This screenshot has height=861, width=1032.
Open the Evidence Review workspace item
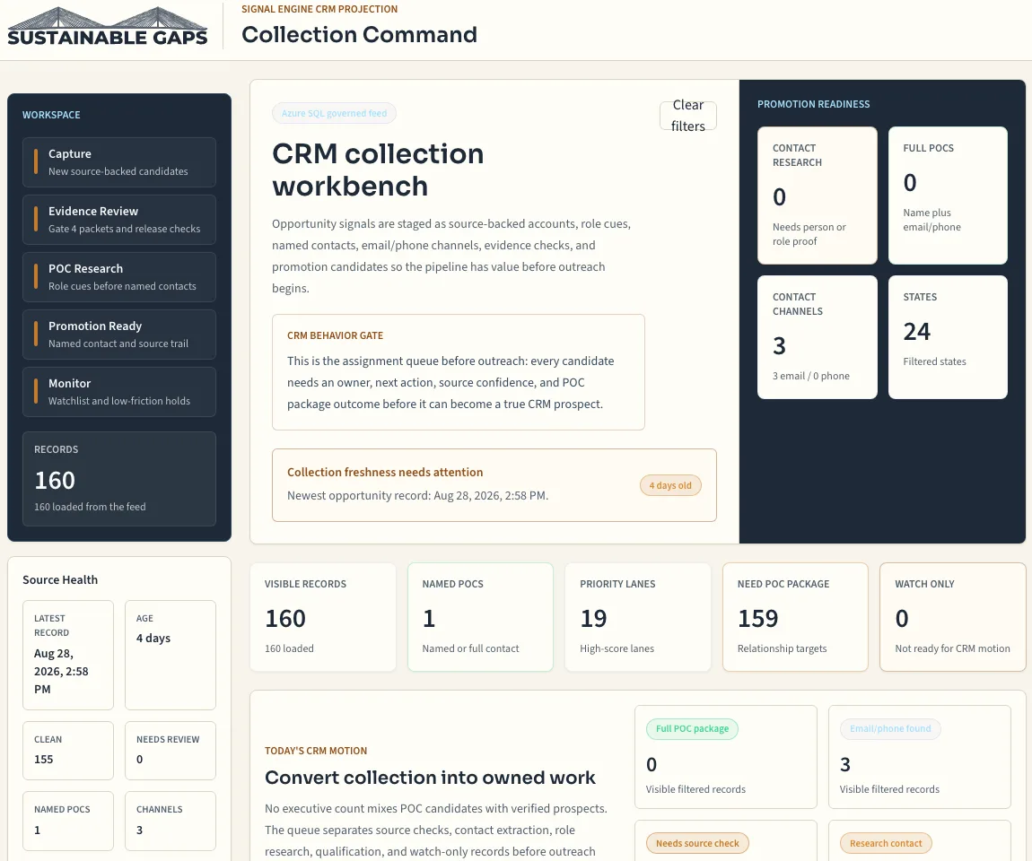coord(119,220)
